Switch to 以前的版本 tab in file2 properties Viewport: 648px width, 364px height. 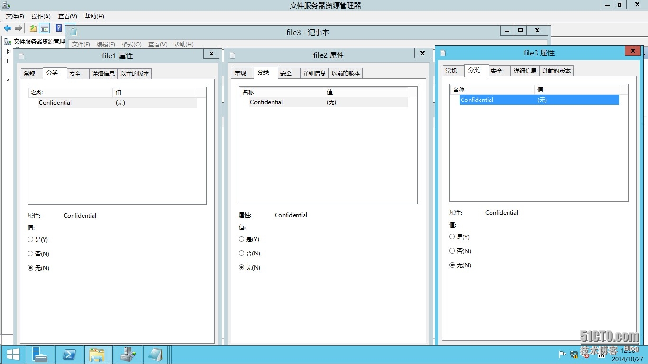[346, 73]
